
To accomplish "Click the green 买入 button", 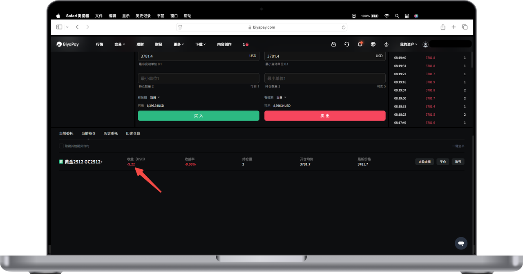I will tap(199, 116).
